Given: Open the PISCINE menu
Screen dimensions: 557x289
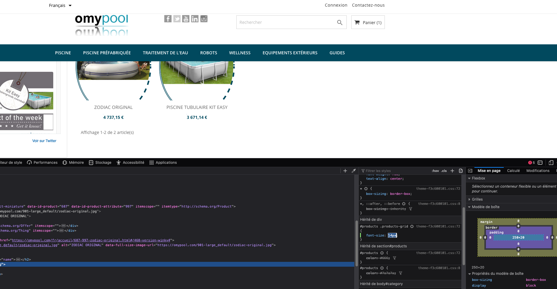Looking at the screenshot, I should pos(63,53).
